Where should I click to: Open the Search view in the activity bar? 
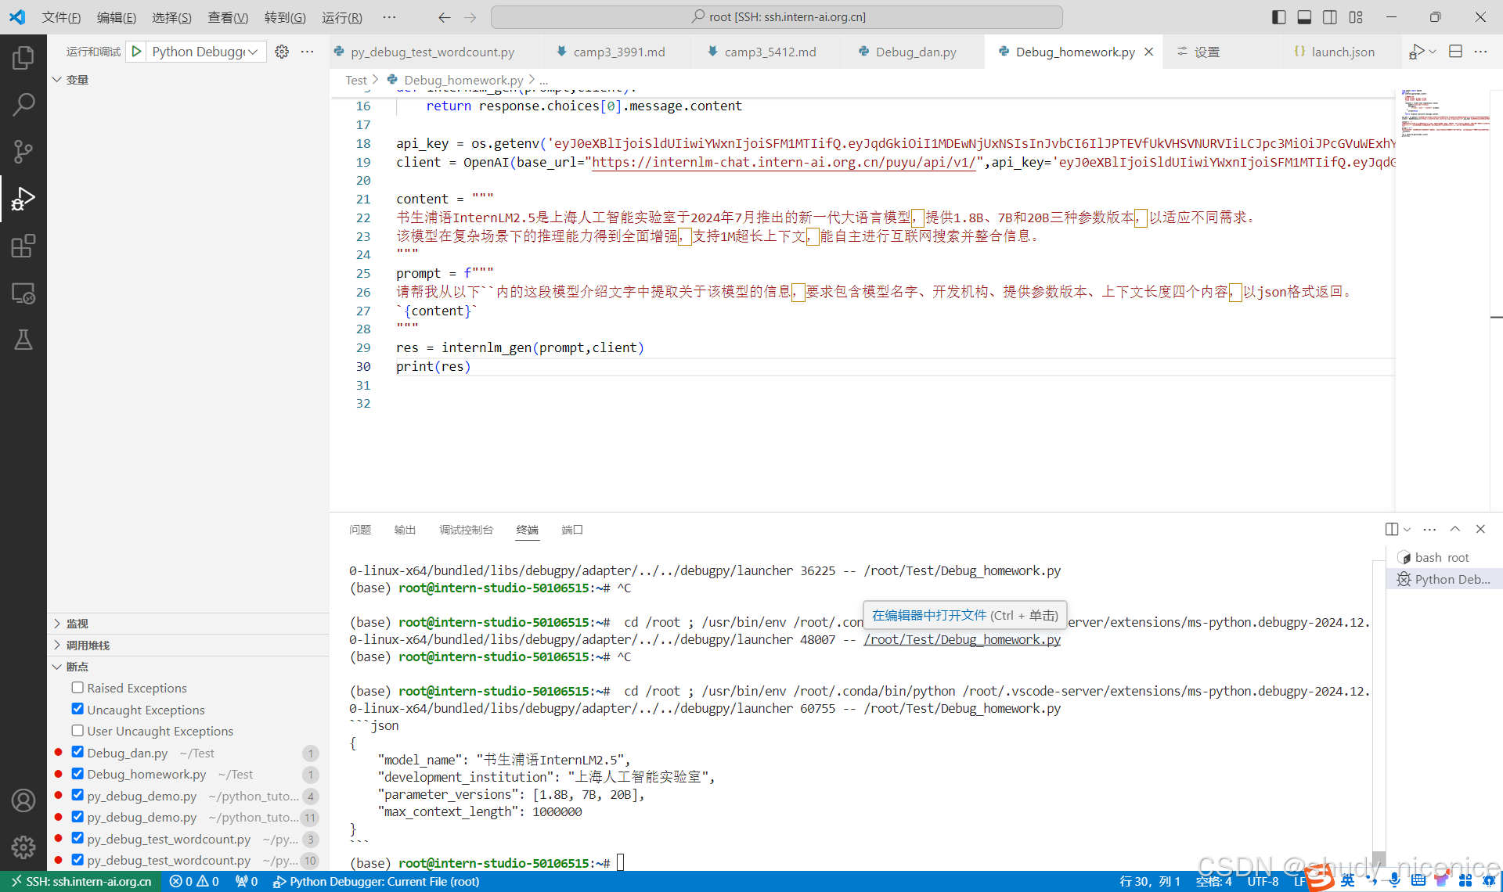pos(23,104)
